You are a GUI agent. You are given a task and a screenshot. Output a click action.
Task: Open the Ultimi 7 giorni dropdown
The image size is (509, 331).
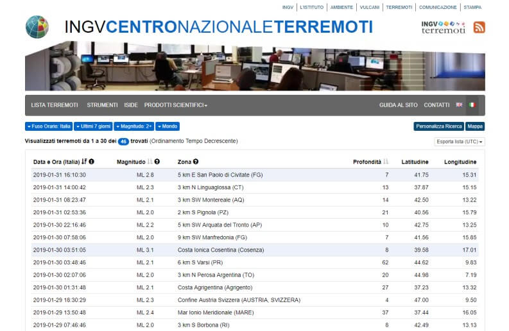(x=93, y=126)
